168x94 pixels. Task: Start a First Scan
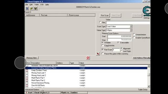105,15
